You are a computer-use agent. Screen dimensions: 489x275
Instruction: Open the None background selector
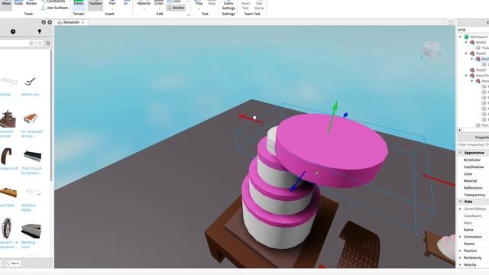click(13, 264)
